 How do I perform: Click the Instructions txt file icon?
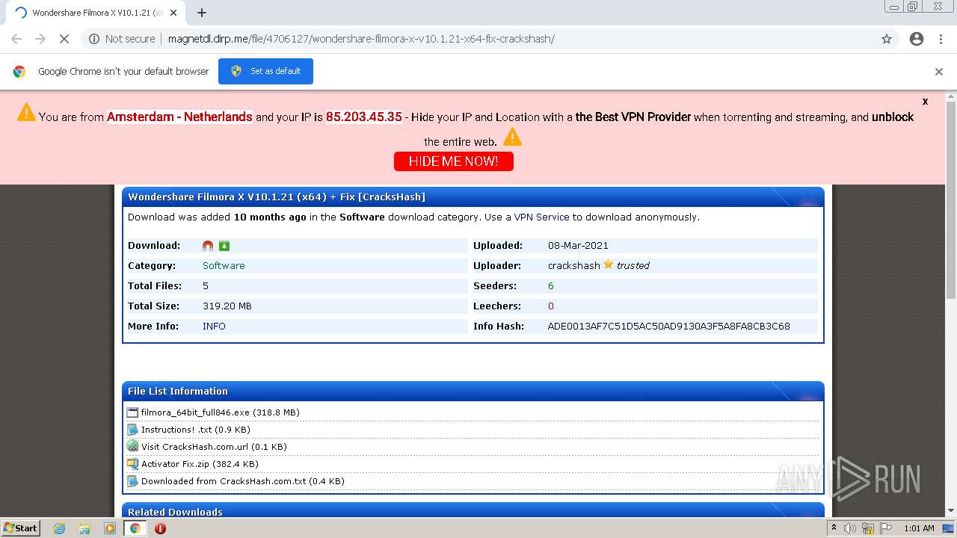tap(132, 430)
